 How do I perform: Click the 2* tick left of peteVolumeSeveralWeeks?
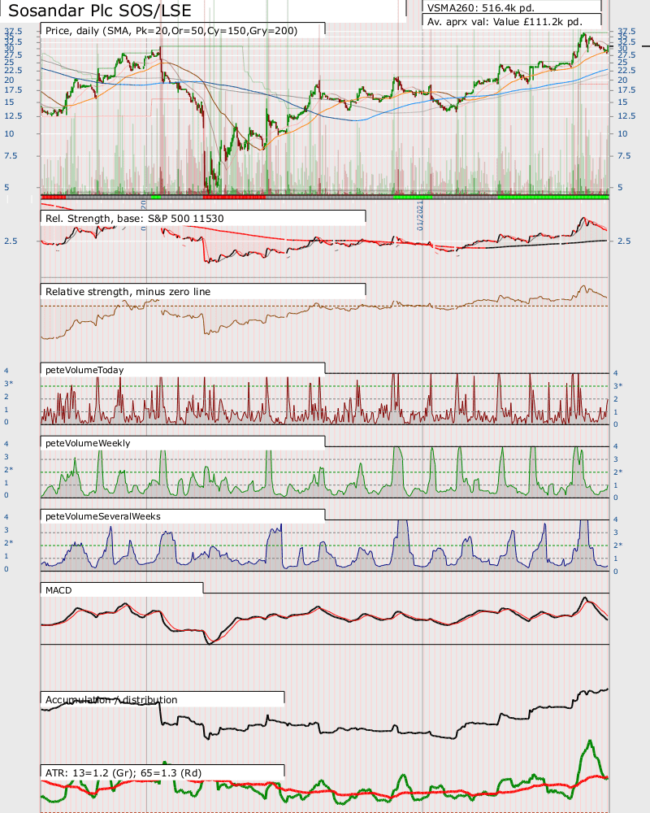tap(8, 542)
